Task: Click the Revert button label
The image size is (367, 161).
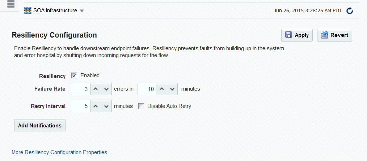Action: (339, 35)
